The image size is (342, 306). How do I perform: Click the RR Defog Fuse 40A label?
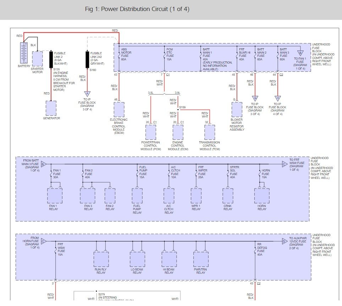[262, 249]
